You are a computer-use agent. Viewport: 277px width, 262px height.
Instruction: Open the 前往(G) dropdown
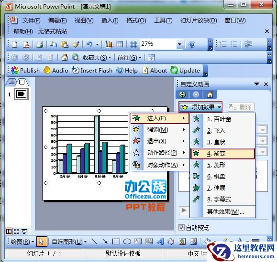130,57
